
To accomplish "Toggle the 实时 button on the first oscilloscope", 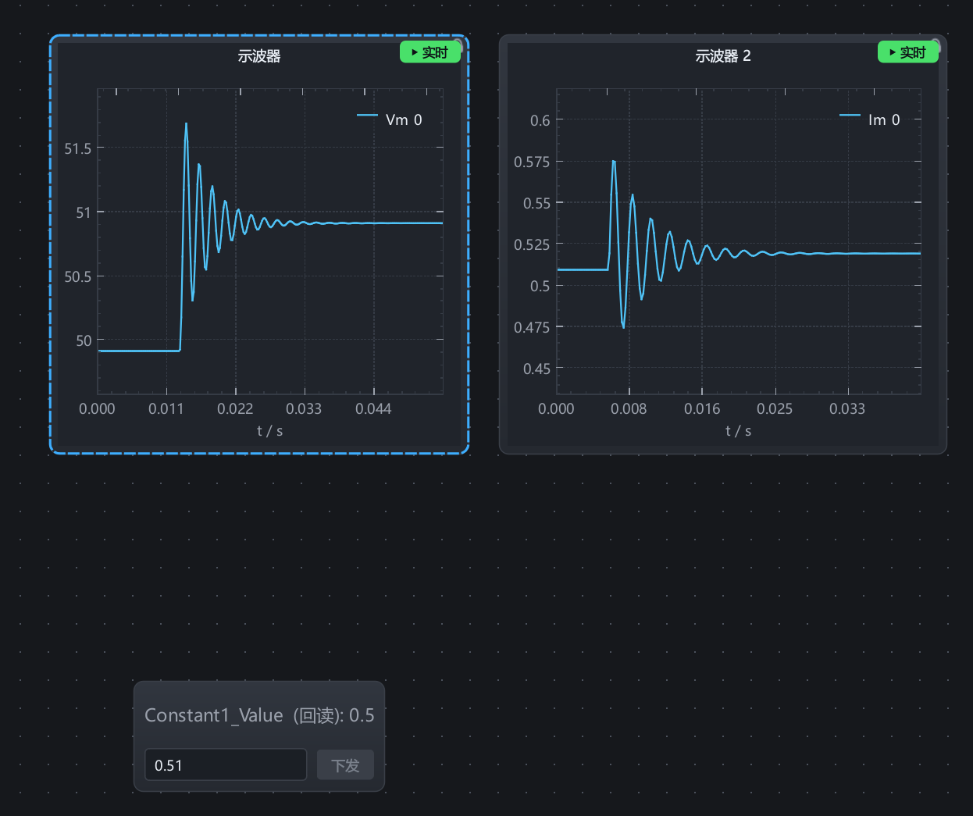I will coord(430,52).
